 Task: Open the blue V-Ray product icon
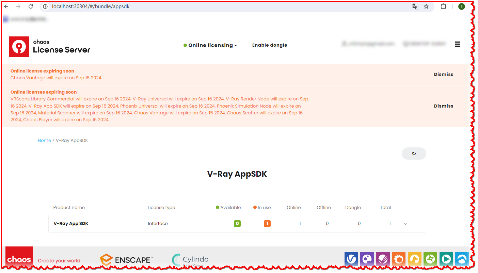tap(351, 259)
